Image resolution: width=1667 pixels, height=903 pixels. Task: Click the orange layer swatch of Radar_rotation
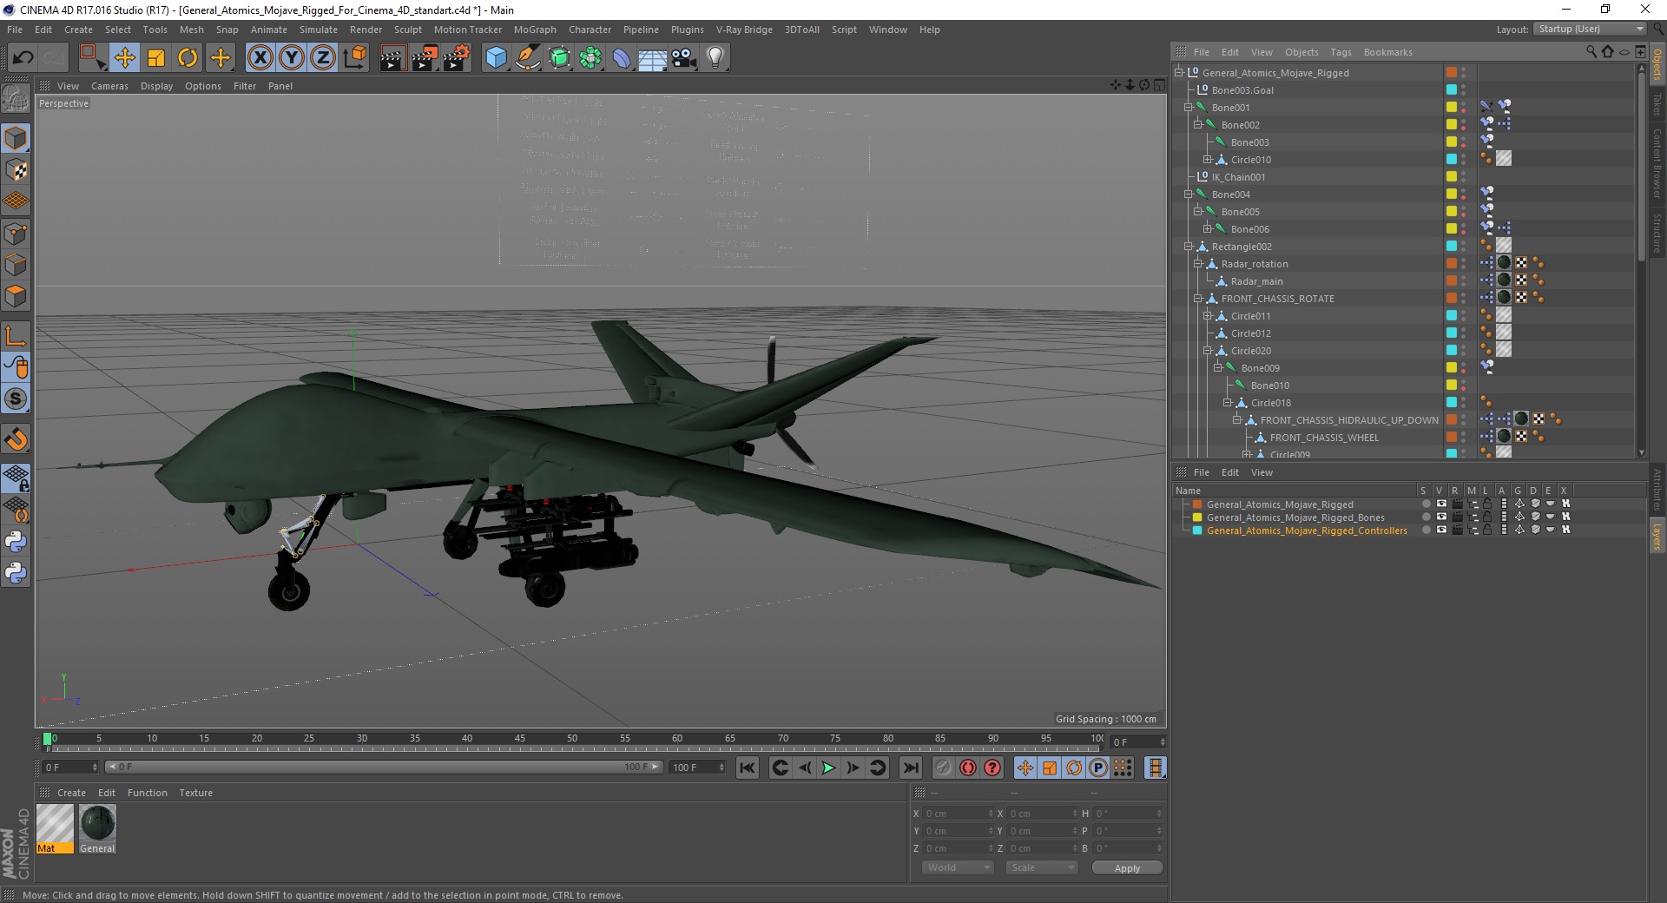pyautogui.click(x=1451, y=263)
